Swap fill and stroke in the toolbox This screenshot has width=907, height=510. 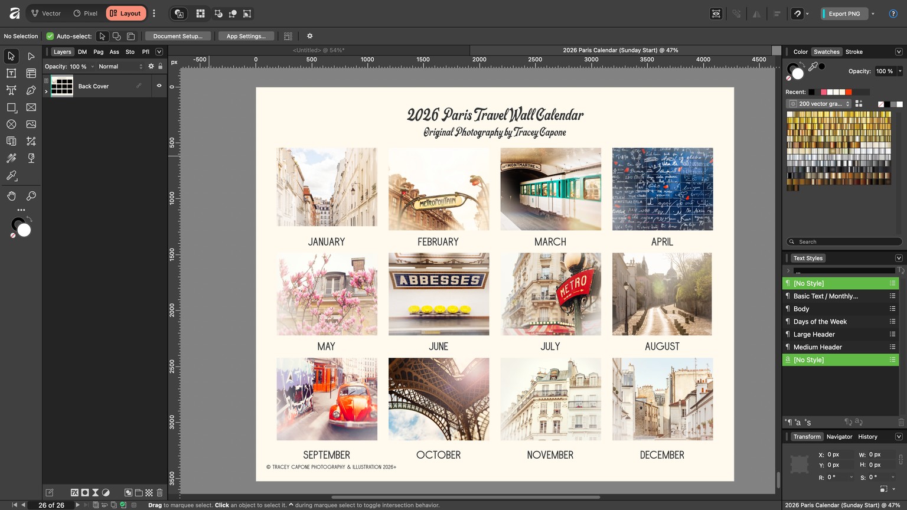tap(29, 220)
